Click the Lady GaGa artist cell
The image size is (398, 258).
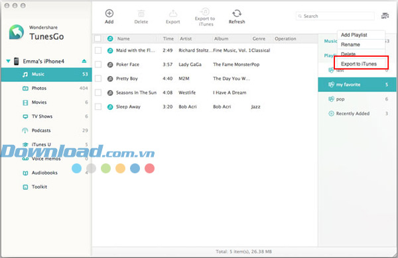(190, 65)
